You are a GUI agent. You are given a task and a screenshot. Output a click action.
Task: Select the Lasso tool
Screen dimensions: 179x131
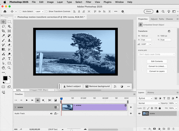tap(3, 26)
